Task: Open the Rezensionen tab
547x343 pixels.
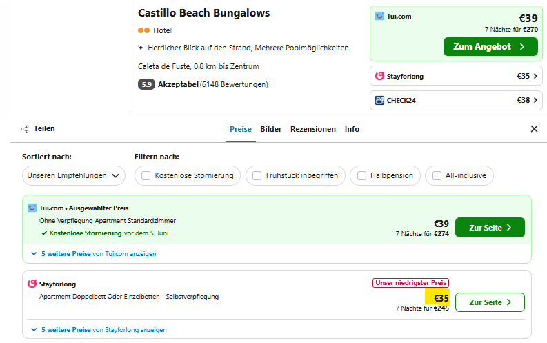Action: pos(313,129)
